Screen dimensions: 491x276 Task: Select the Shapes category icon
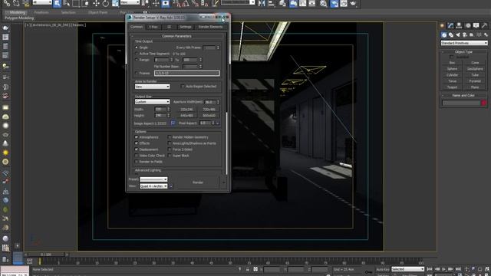click(x=451, y=34)
